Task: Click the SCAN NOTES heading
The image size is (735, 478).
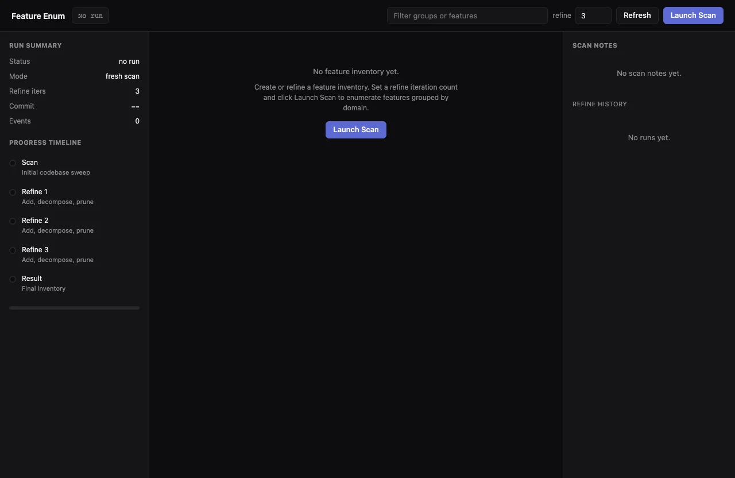Action: click(x=595, y=45)
